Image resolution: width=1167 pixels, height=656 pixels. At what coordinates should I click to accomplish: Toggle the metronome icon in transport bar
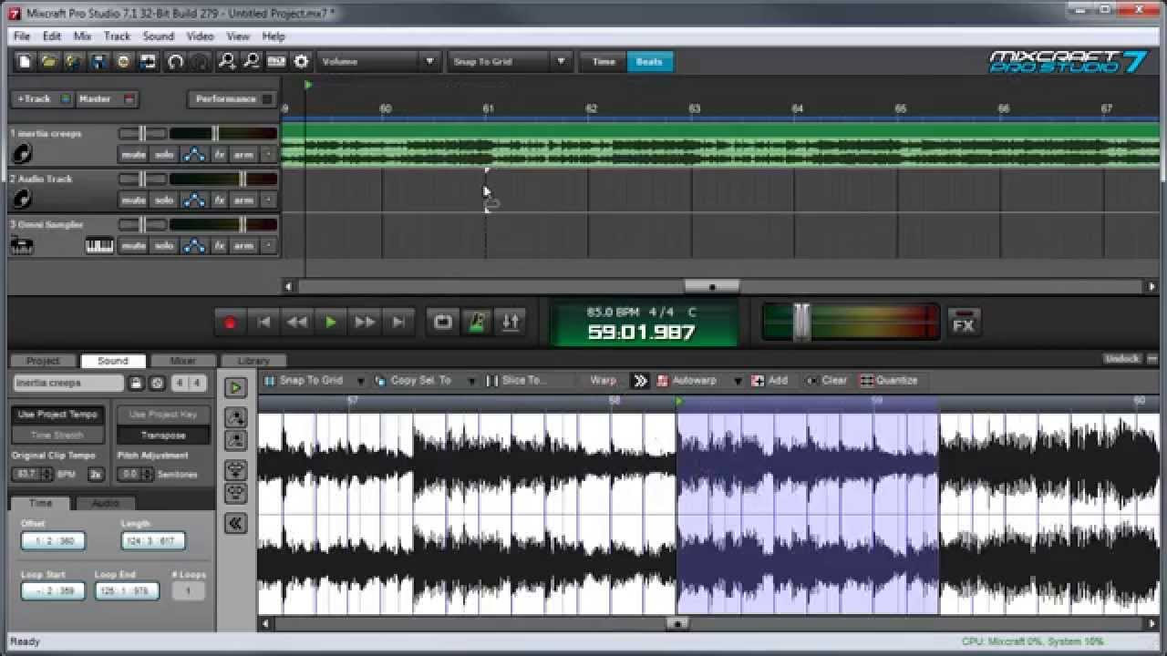coord(476,323)
